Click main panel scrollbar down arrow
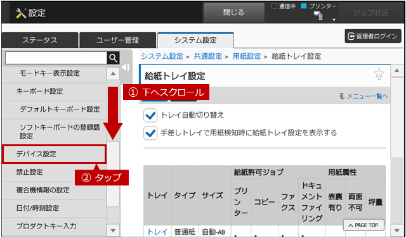Viewport: 406px width, 238px height. point(396,230)
